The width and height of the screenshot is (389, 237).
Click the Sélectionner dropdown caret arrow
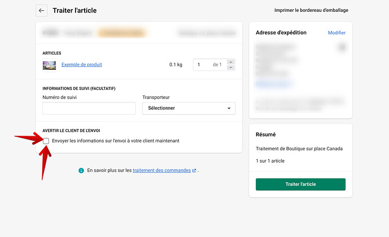click(x=228, y=108)
